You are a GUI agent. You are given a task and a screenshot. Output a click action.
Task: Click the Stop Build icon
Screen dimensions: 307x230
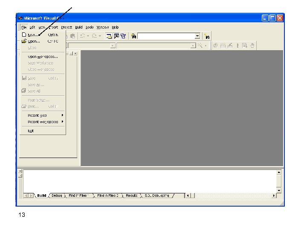230,46
